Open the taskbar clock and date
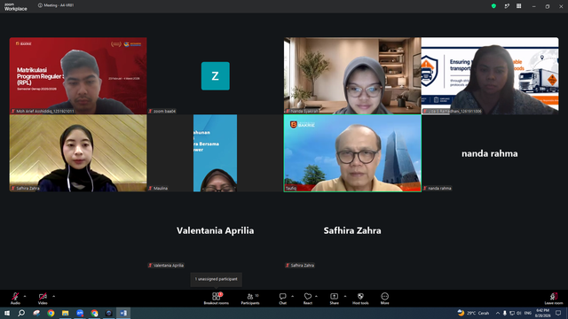Viewport: 568px width, 319px height. 542,313
